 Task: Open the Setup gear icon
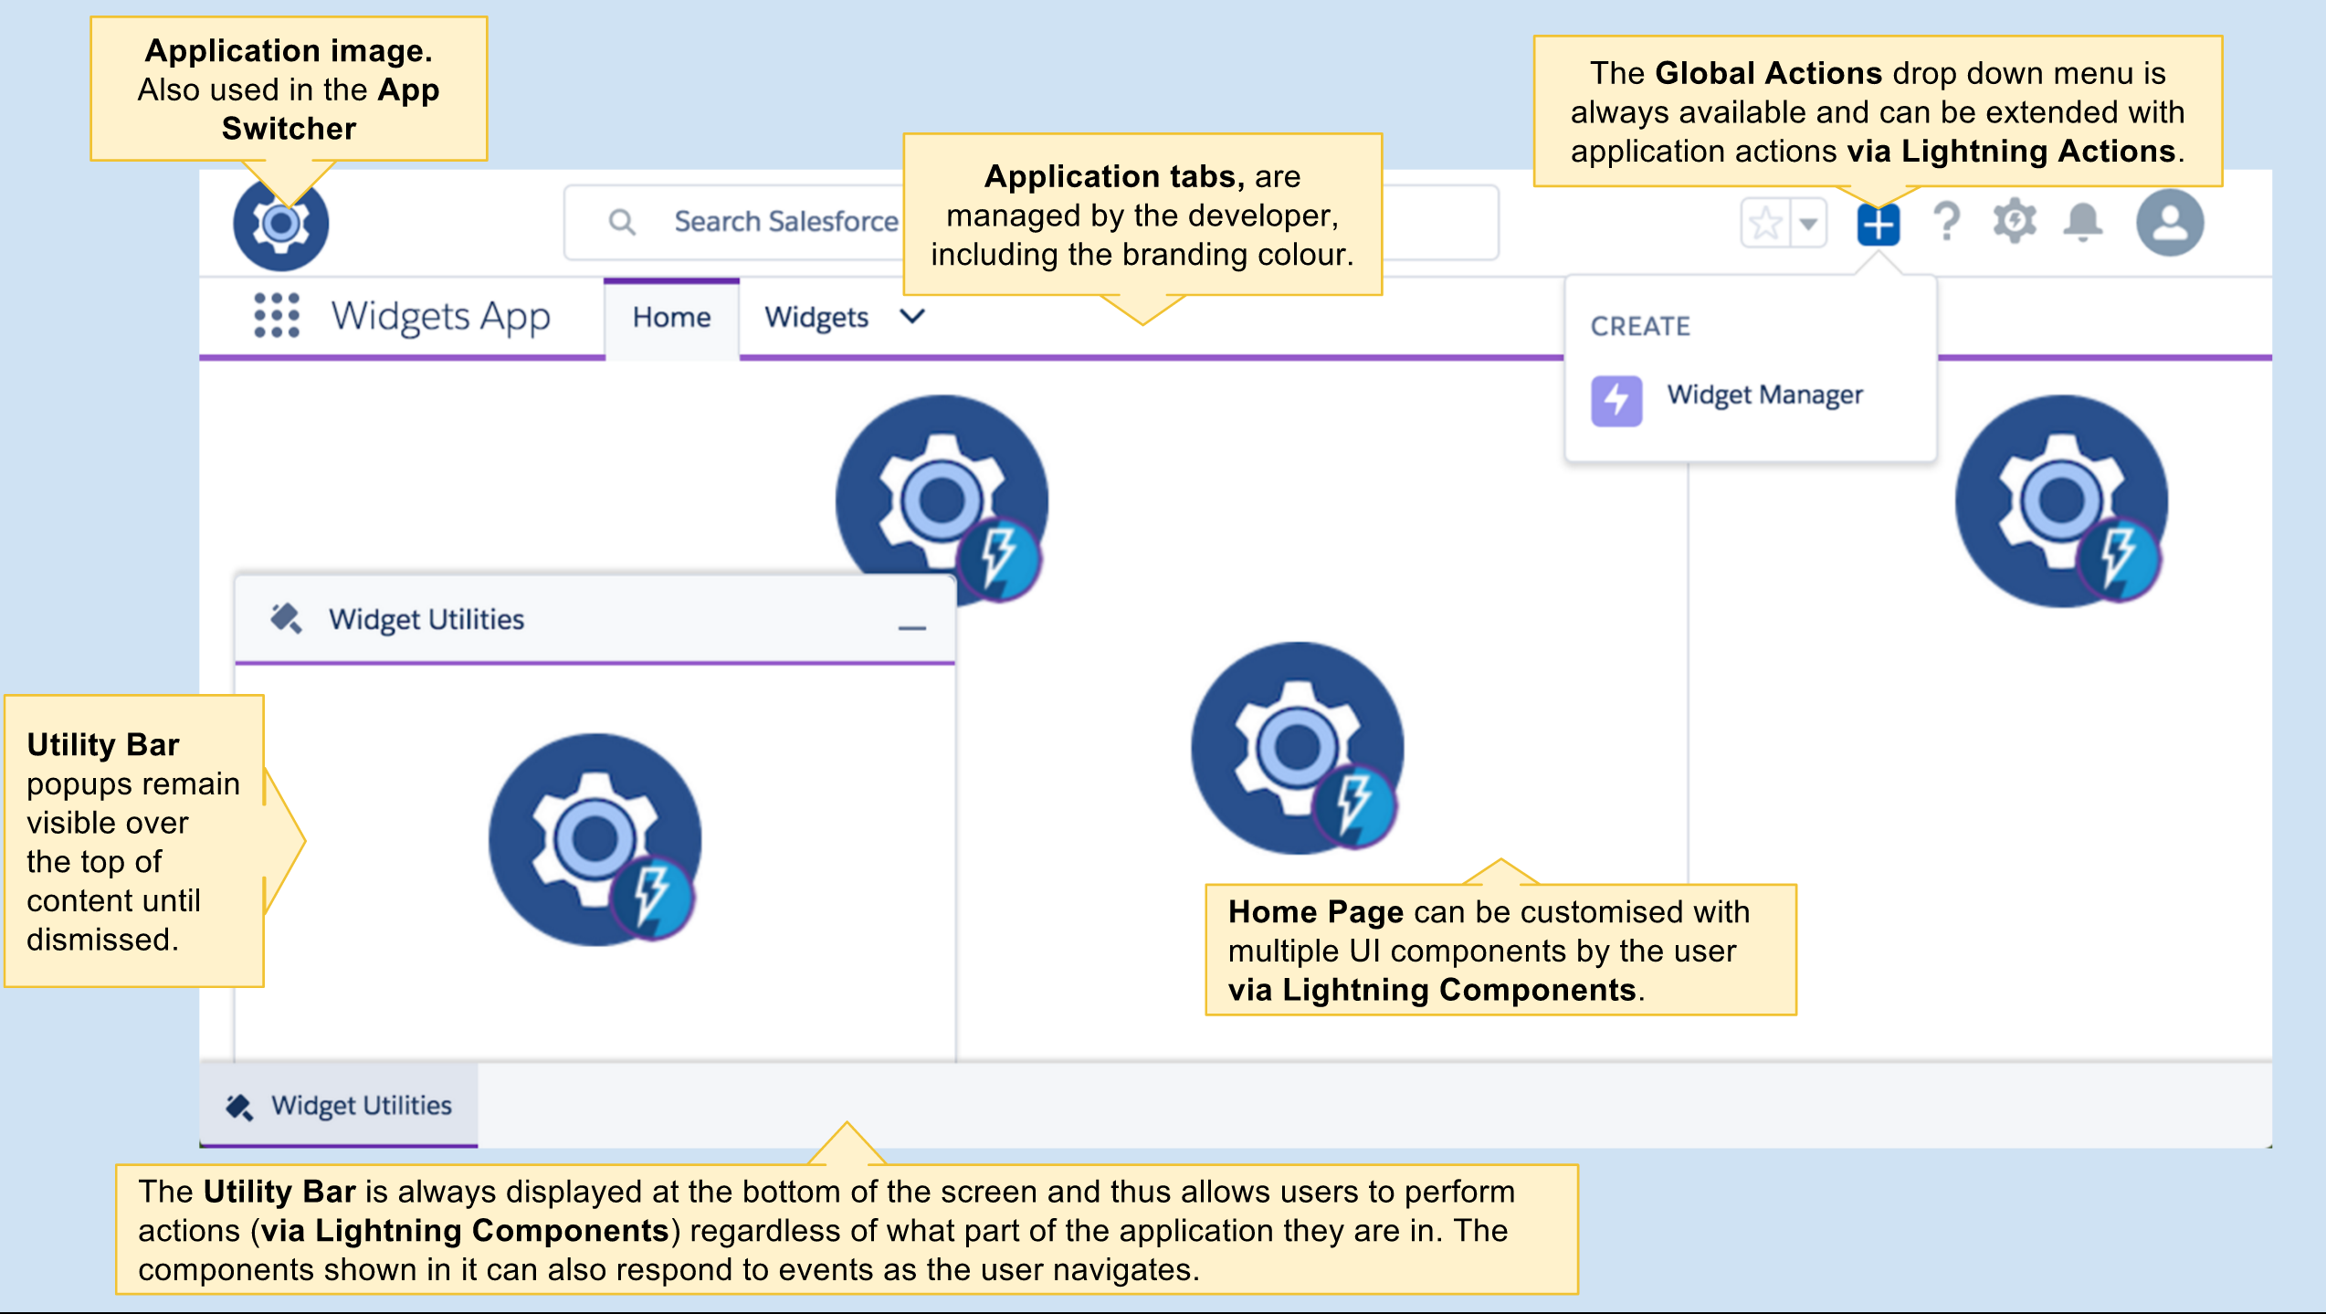tap(2015, 223)
